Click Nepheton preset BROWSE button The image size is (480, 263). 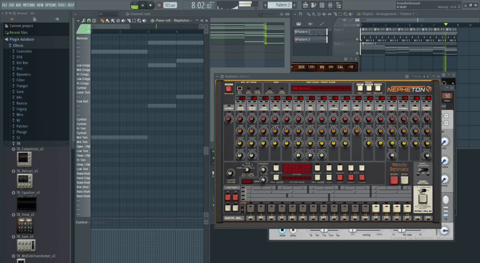pyautogui.click(x=378, y=88)
